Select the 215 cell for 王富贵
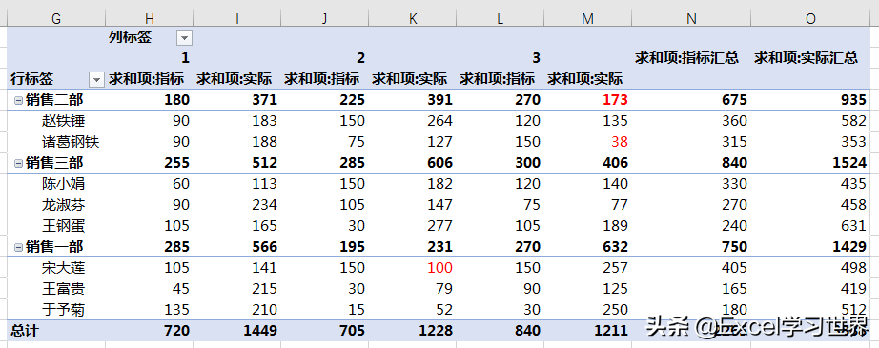879x348 pixels. (x=237, y=289)
